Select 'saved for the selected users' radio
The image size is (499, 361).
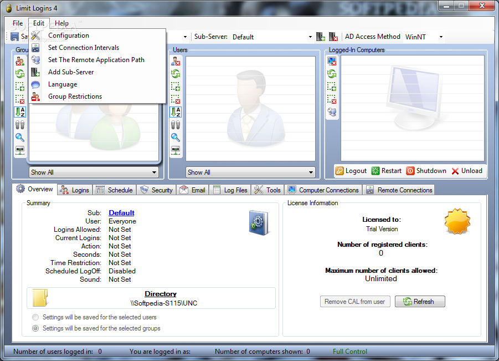[x=35, y=317]
